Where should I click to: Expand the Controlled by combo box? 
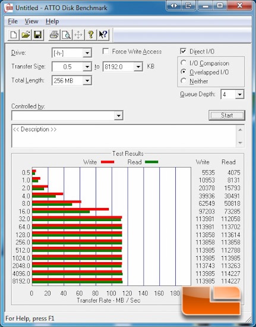[x=118, y=115]
